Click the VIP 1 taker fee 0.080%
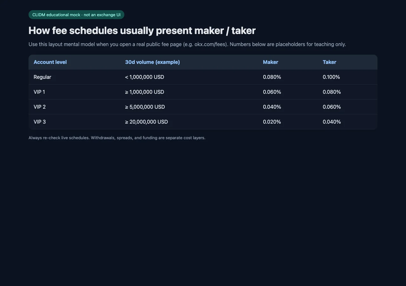 [x=332, y=92]
